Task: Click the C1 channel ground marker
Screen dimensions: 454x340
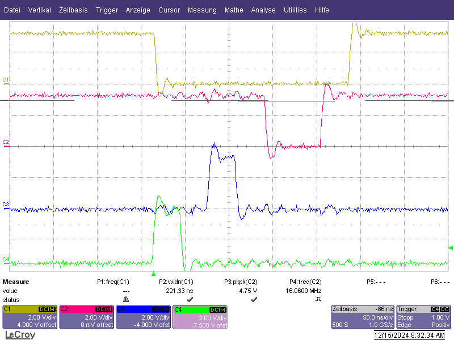Action: 6,81
